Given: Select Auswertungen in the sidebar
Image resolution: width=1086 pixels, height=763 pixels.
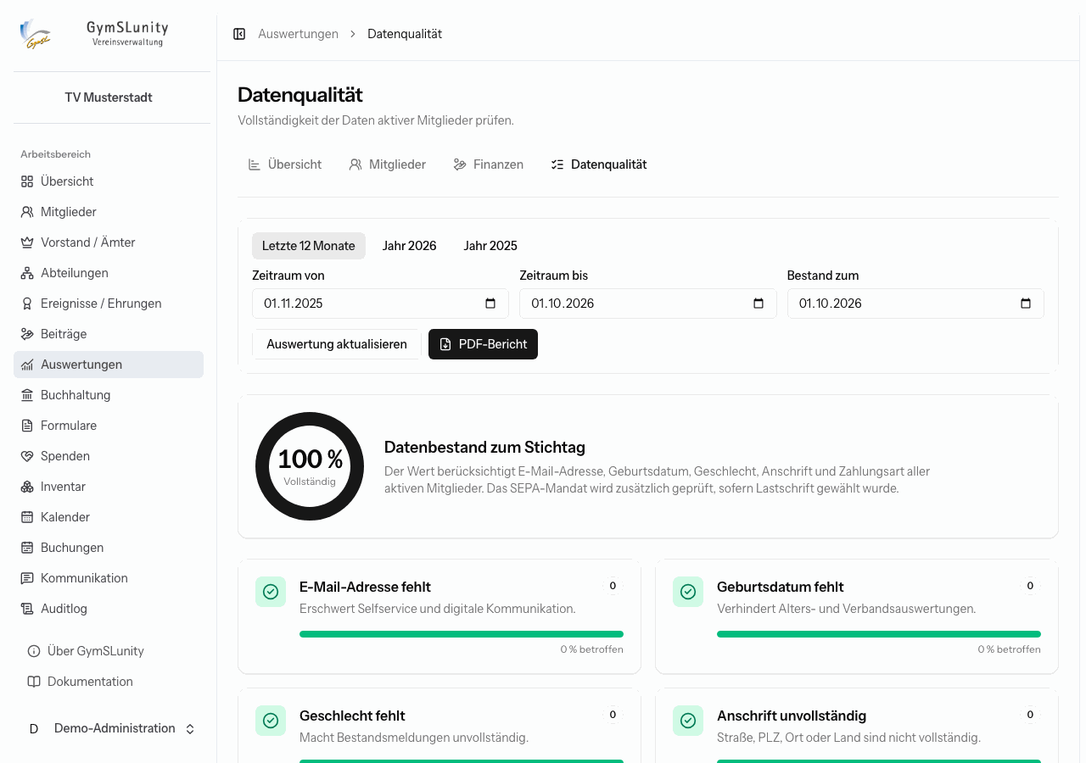Looking at the screenshot, I should (x=109, y=365).
